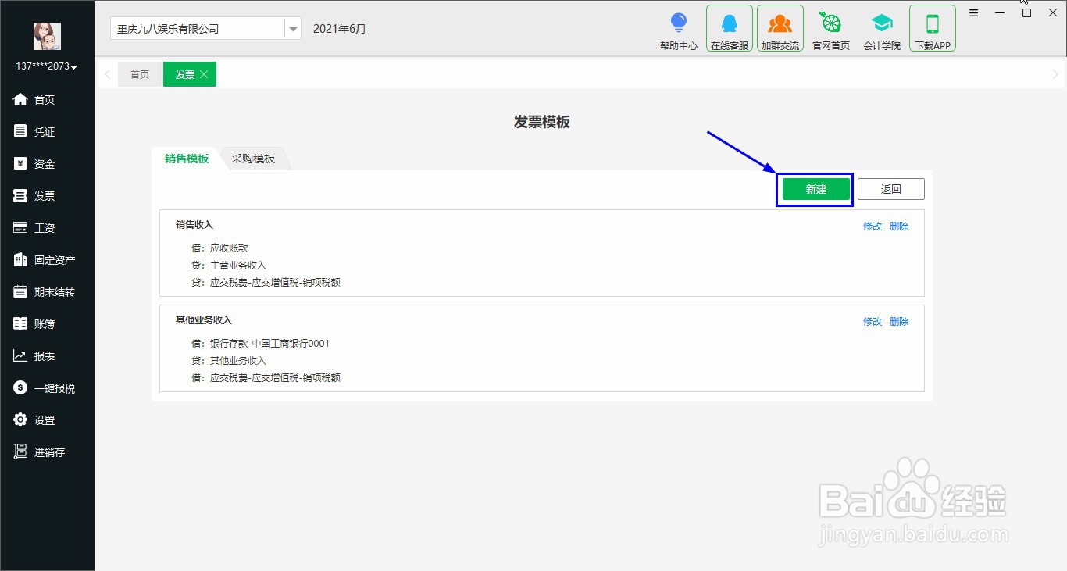Click 删除 on the 其他业务收入 template
The height and width of the screenshot is (571, 1067).
pyautogui.click(x=899, y=321)
